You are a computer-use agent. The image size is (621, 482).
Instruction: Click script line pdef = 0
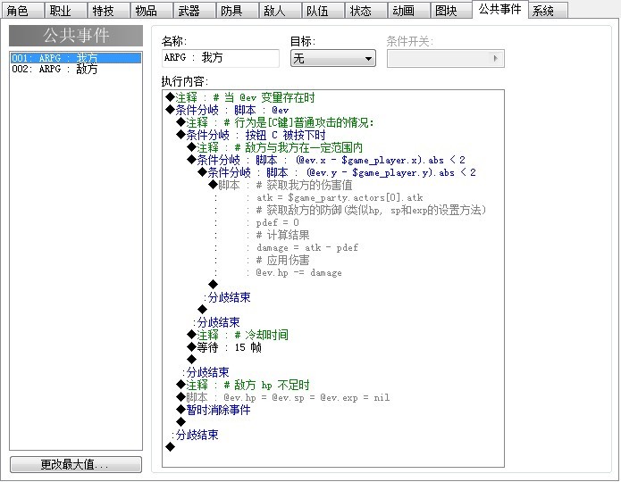coord(277,222)
